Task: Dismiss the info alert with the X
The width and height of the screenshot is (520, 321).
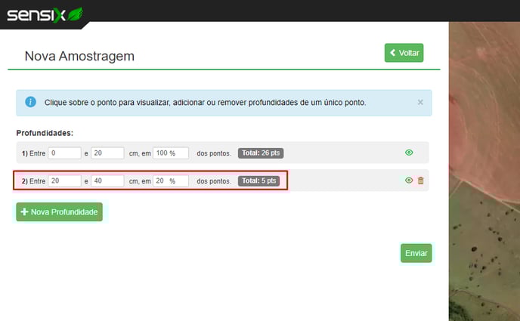Action: coord(420,103)
